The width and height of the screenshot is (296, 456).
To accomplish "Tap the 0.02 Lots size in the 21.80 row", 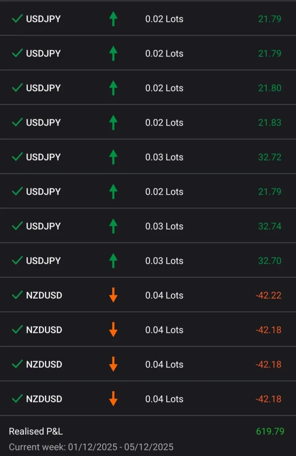I will (x=164, y=88).
